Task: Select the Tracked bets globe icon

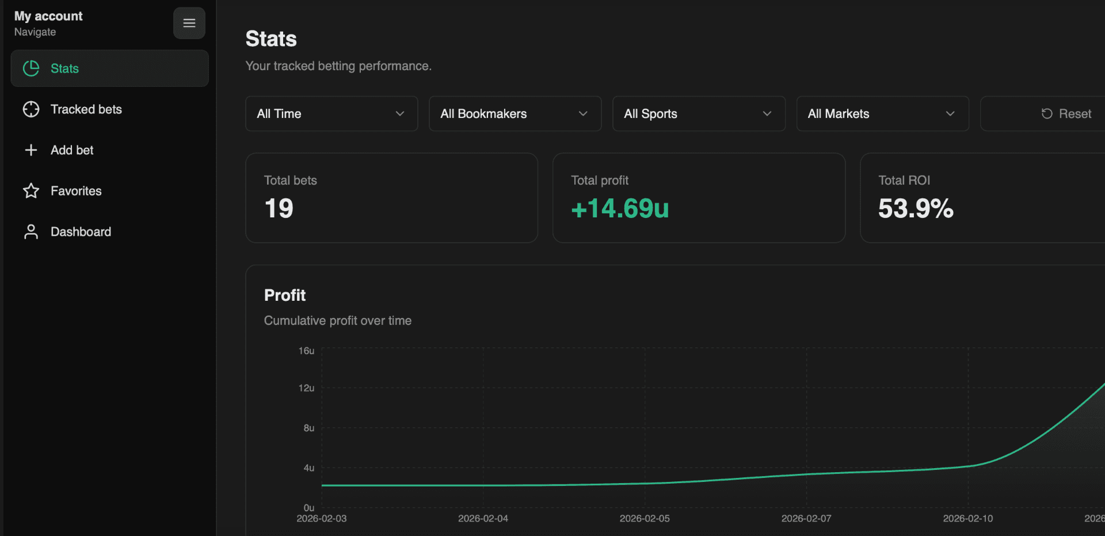Action: pos(31,109)
